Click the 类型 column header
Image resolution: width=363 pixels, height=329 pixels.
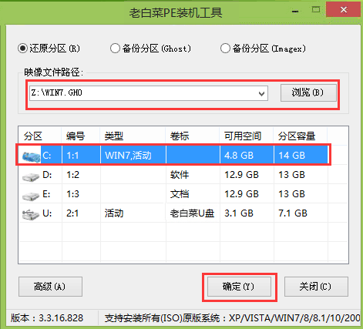click(133, 136)
